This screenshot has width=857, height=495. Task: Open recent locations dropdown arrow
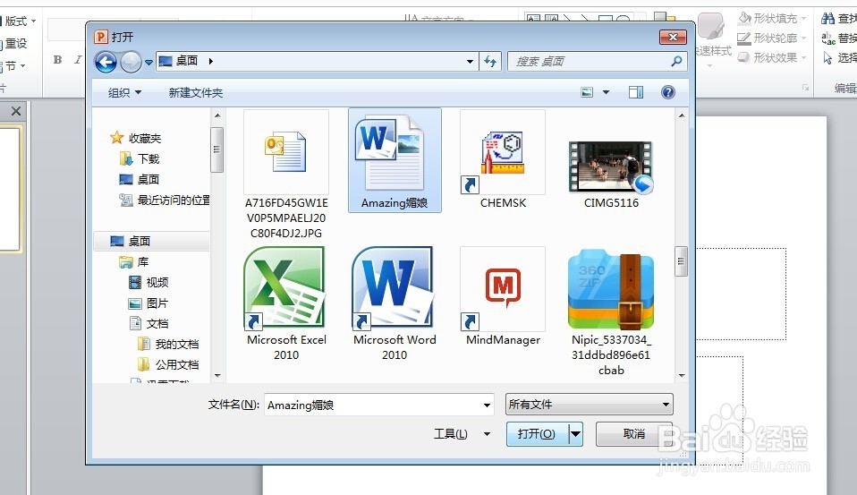(x=148, y=63)
